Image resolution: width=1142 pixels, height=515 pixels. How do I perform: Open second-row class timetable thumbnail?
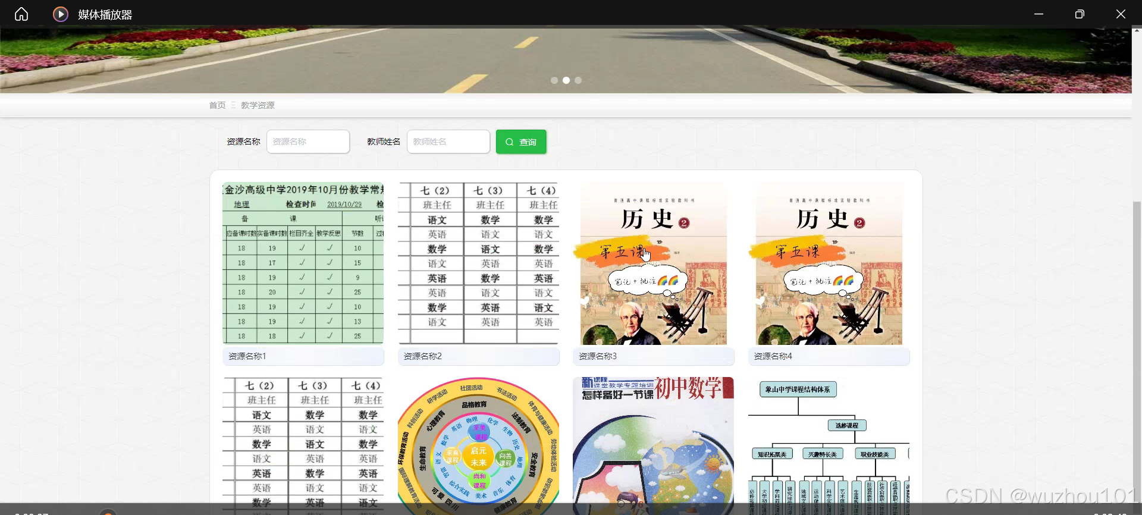pos(303,446)
